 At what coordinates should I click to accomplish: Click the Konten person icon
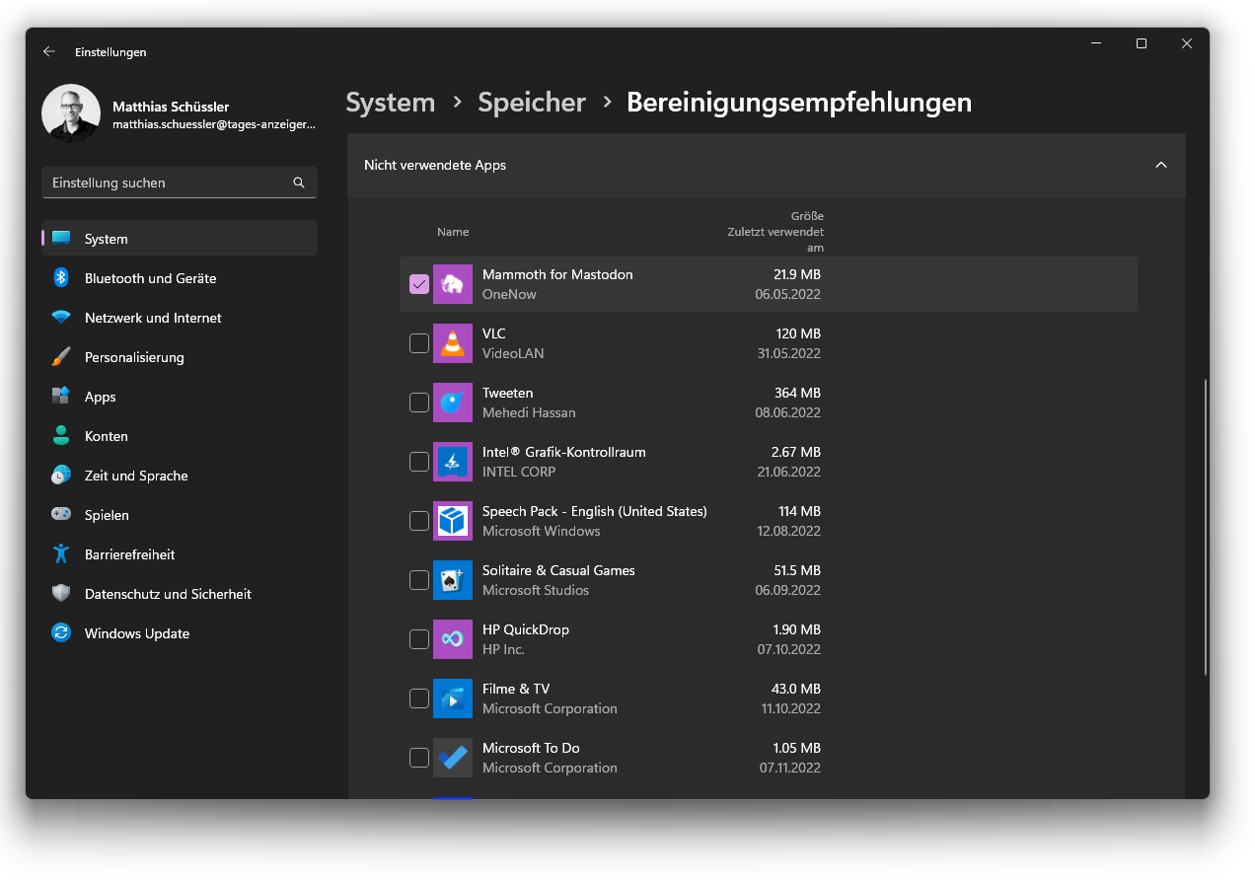click(61, 436)
